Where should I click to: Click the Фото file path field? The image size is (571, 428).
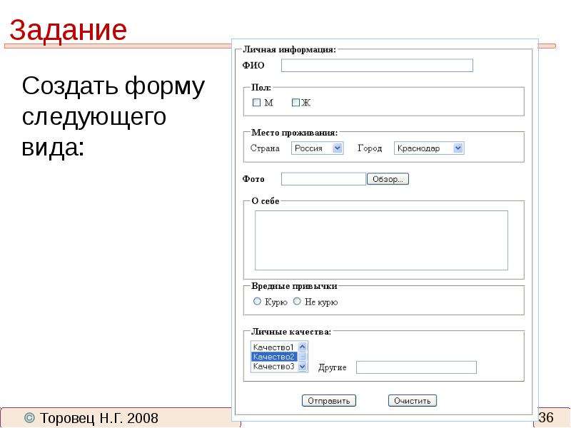coord(323,179)
